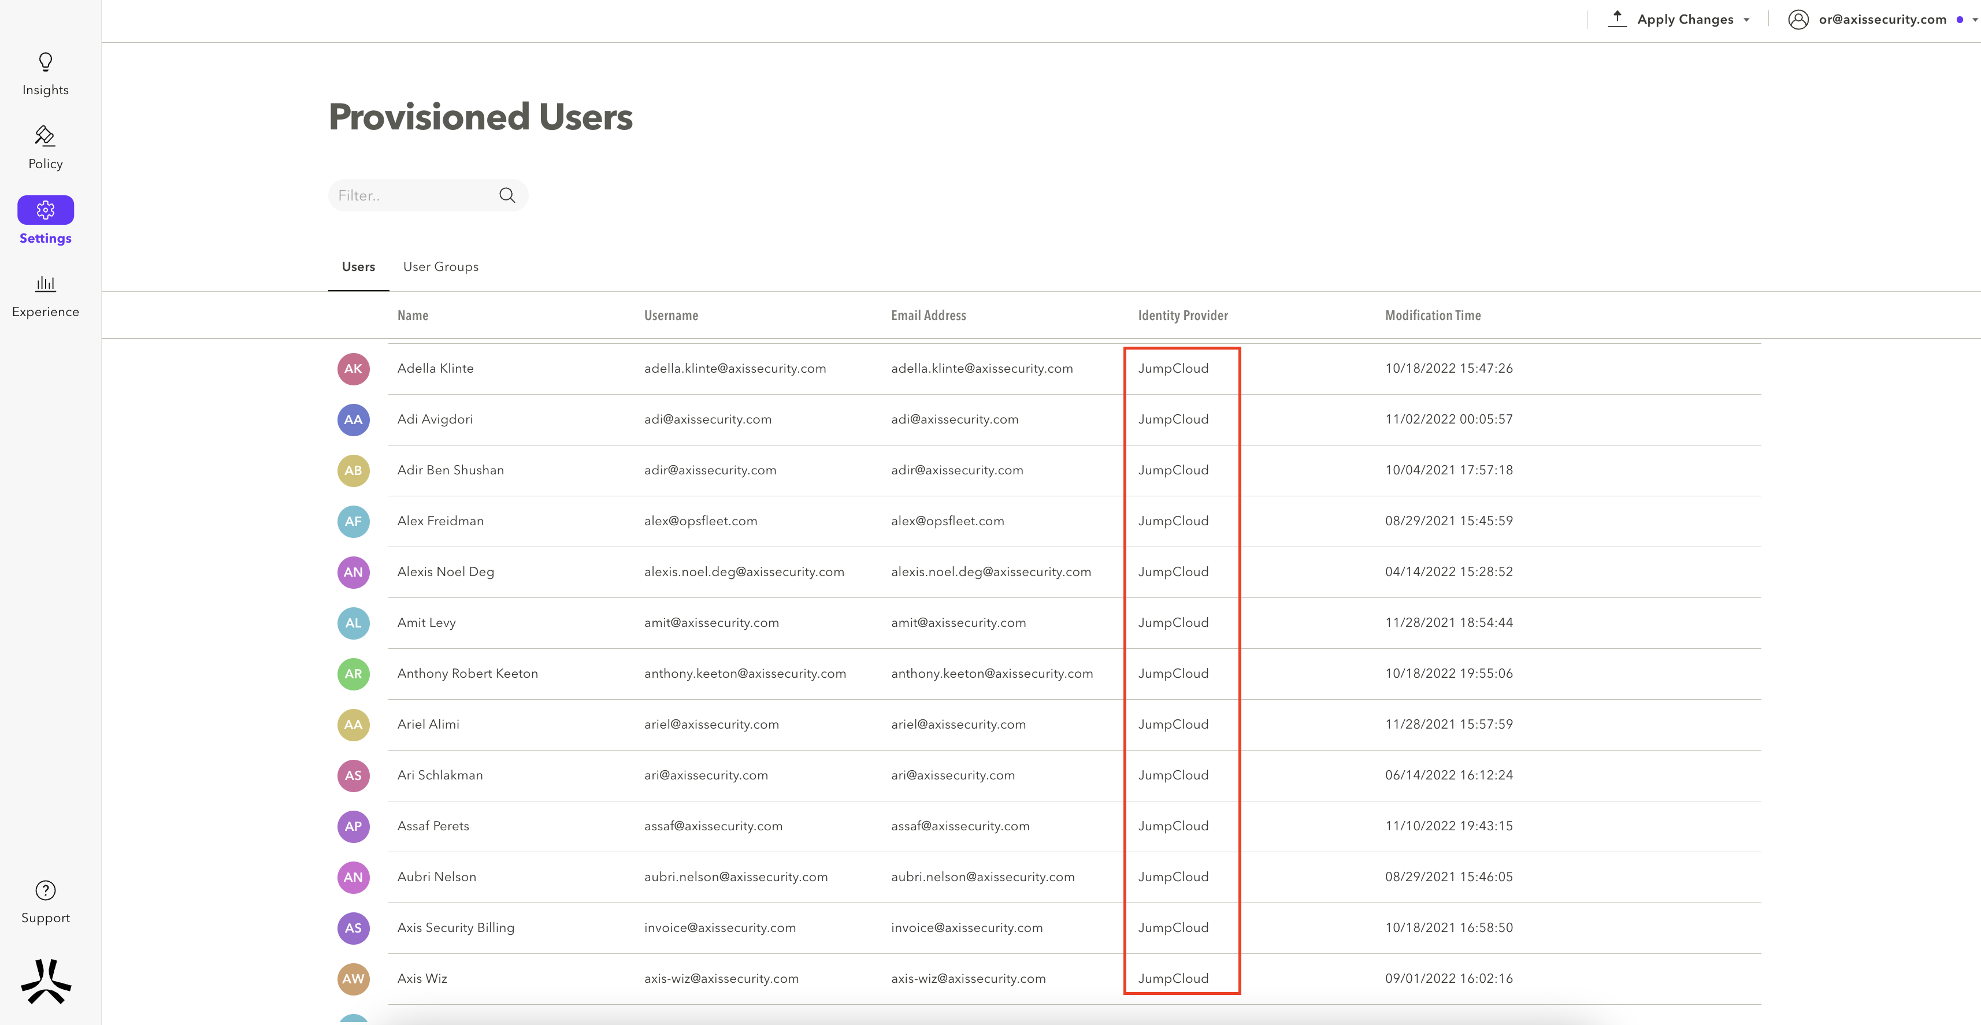1981x1025 pixels.
Task: Switch to the User Groups tab
Action: (441, 267)
